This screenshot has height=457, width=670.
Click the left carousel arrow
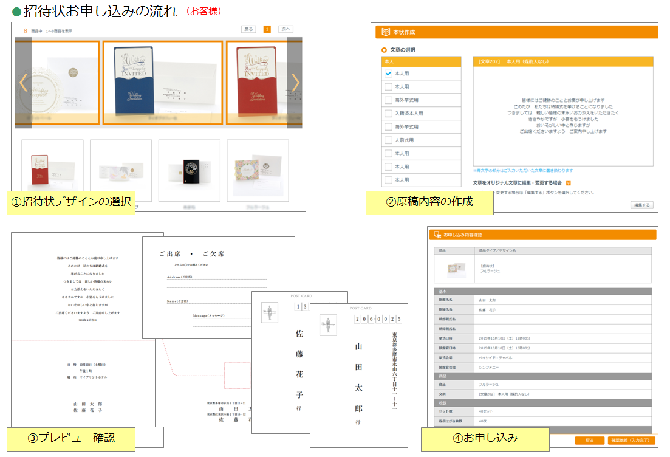coord(23,83)
